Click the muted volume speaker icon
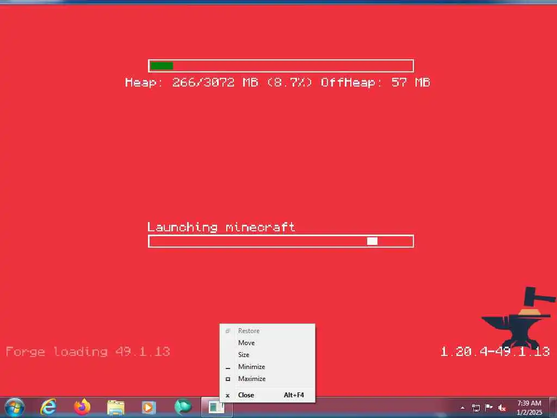The height and width of the screenshot is (418, 557). [502, 408]
